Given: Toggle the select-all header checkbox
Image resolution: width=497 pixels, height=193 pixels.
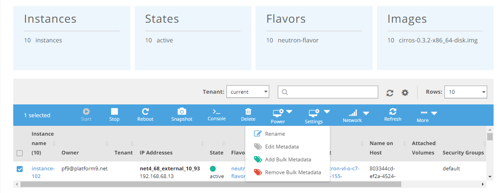Looking at the screenshot, I should coord(20,153).
